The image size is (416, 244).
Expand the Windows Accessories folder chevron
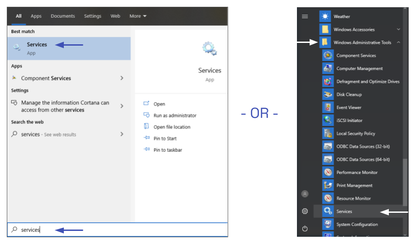pos(398,29)
